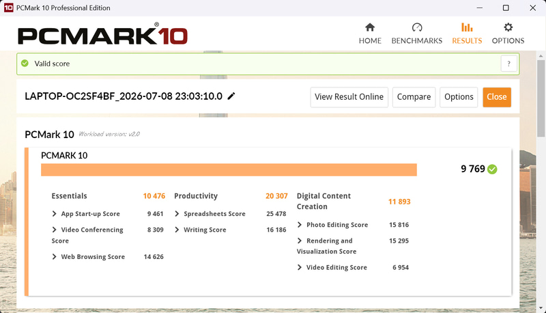Viewport: 546px width, 313px height.
Task: Click the orange Close button
Action: tap(497, 97)
